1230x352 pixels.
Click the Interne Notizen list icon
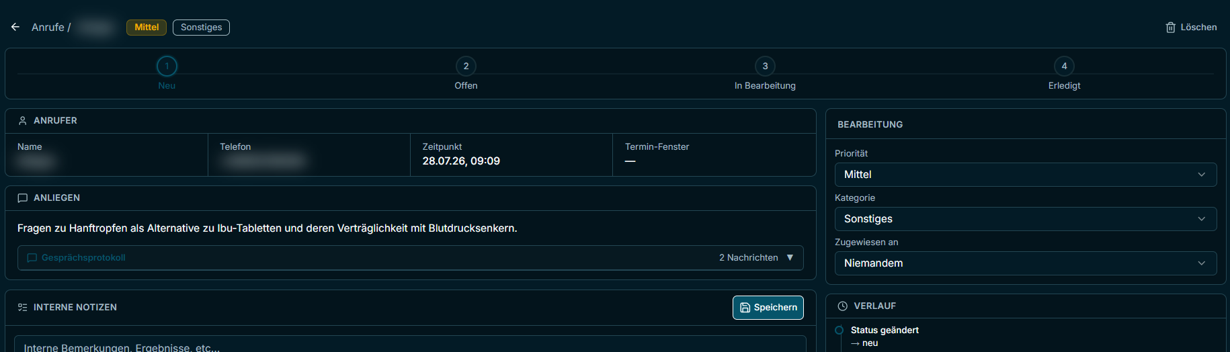(22, 308)
